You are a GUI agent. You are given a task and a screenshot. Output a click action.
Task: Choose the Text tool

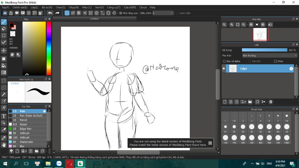coord(4,116)
